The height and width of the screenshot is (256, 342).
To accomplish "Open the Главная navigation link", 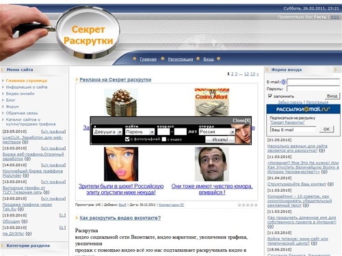I will tap(148, 59).
